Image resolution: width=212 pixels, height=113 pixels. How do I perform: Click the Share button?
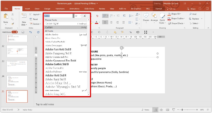click(x=191, y=9)
